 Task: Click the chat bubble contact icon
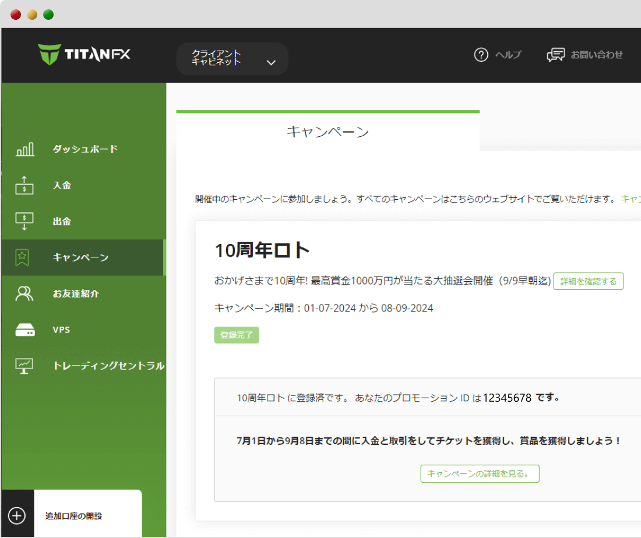[x=555, y=55]
